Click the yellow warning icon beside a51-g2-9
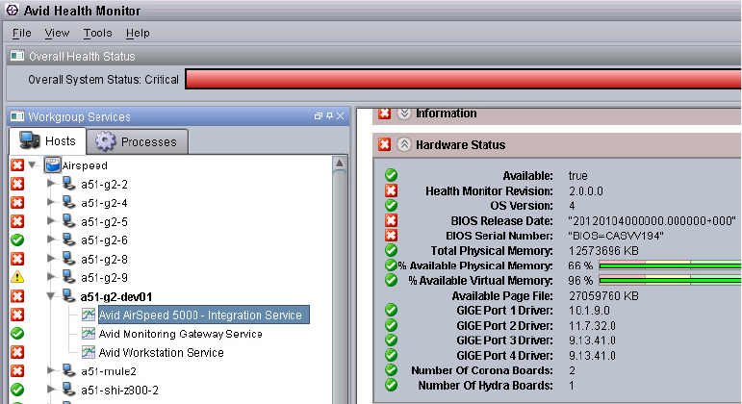The height and width of the screenshot is (404, 742). pos(17,277)
